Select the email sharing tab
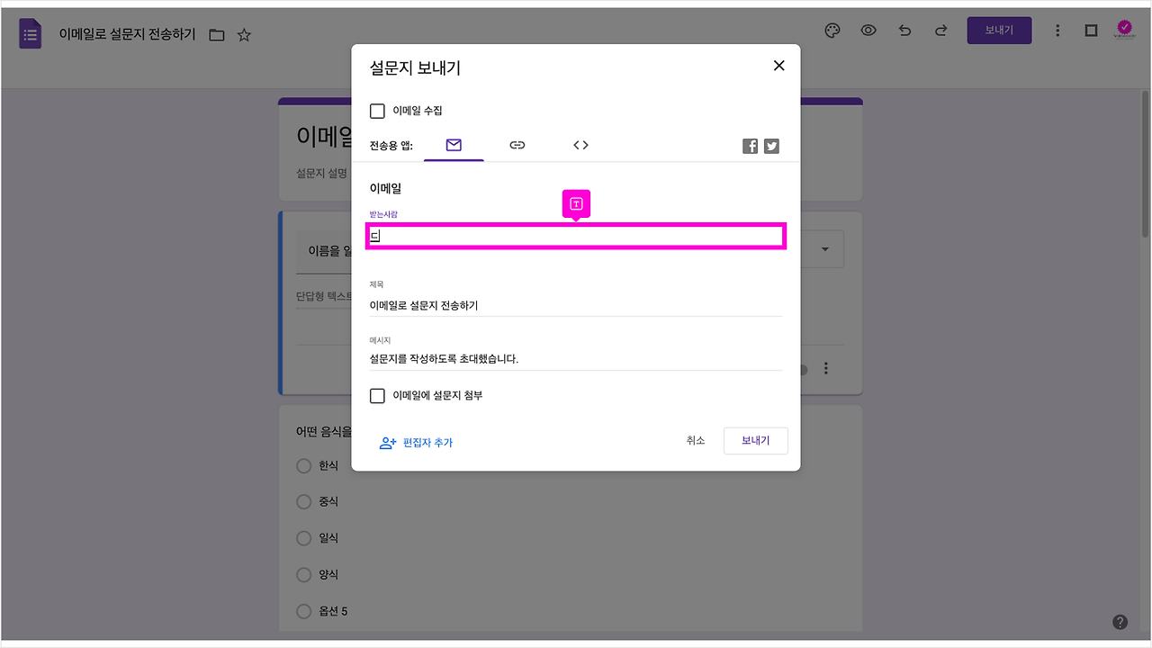 click(454, 145)
